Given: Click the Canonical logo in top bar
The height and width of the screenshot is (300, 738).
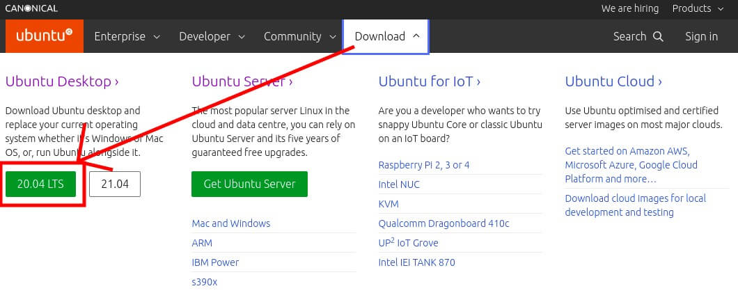Looking at the screenshot, I should click(31, 8).
